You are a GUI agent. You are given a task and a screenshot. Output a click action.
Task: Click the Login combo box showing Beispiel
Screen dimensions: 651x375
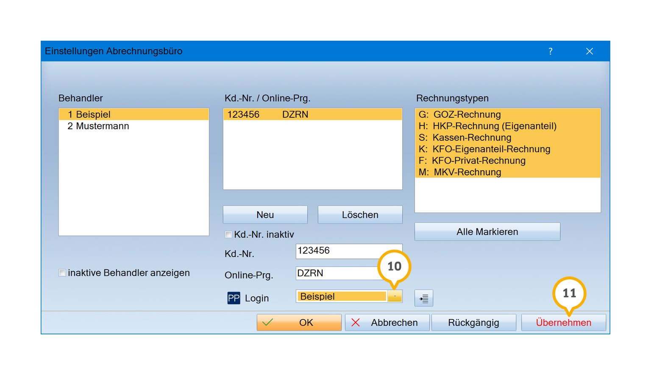[341, 297]
